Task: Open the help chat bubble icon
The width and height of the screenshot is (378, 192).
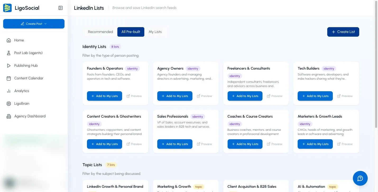Action: click(360, 178)
